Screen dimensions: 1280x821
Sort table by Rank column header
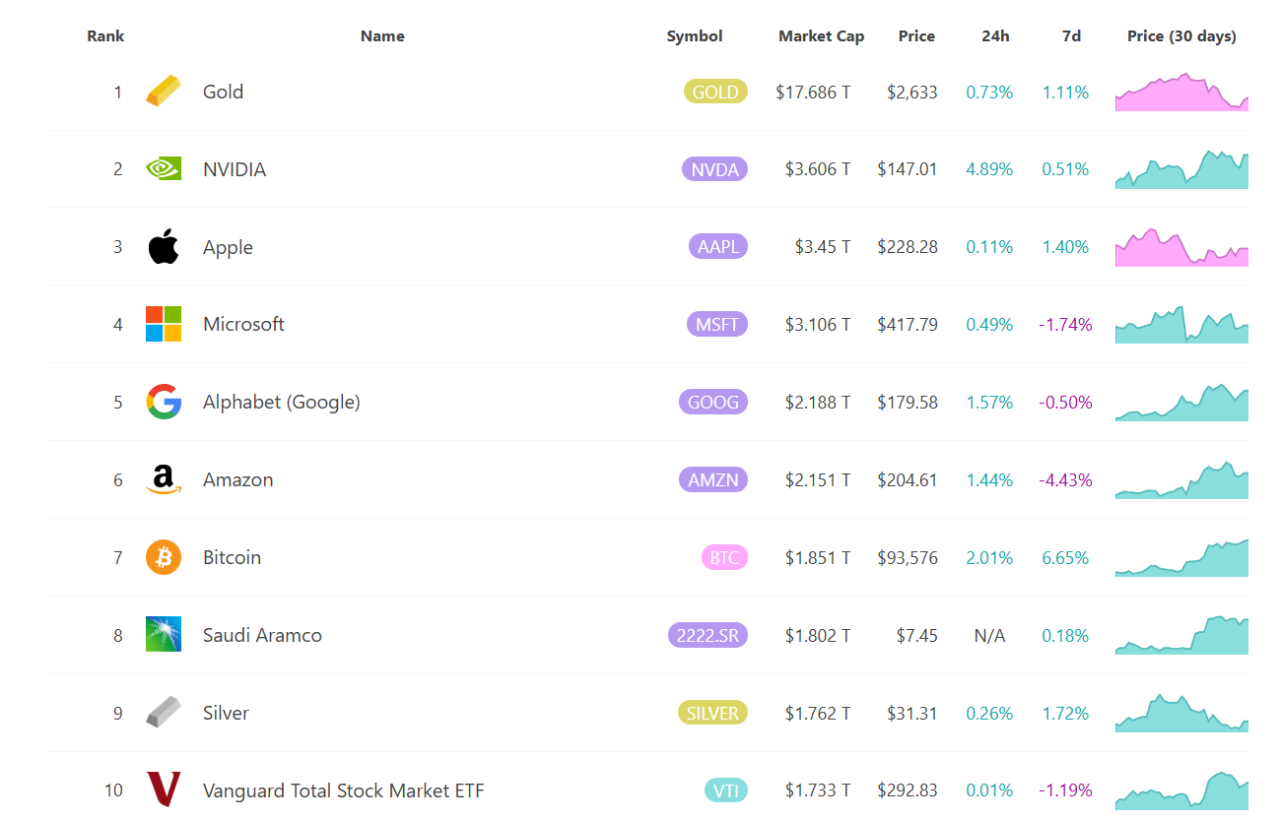(105, 36)
